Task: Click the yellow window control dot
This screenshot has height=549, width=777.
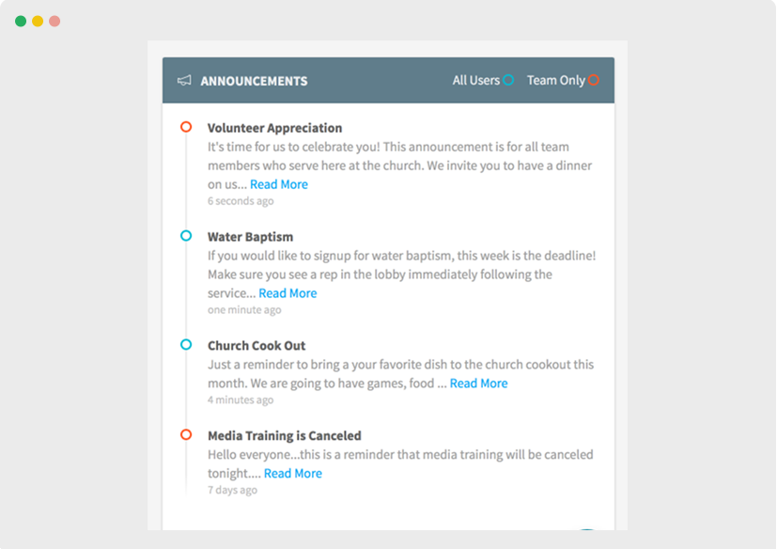Action: click(38, 21)
